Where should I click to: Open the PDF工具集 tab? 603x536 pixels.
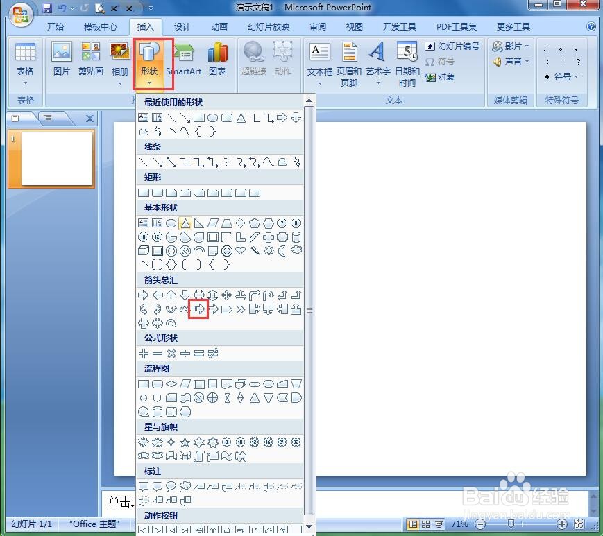457,26
